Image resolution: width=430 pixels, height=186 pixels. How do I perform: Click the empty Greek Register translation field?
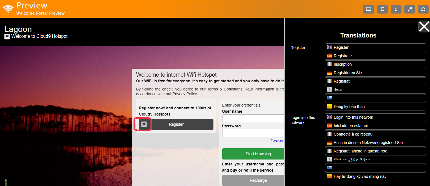point(378,98)
